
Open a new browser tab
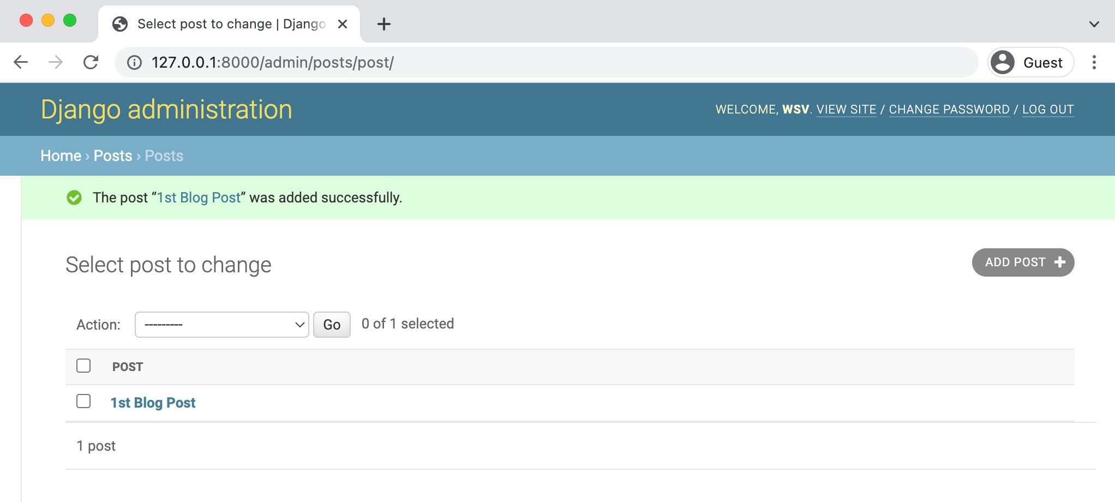(x=384, y=24)
